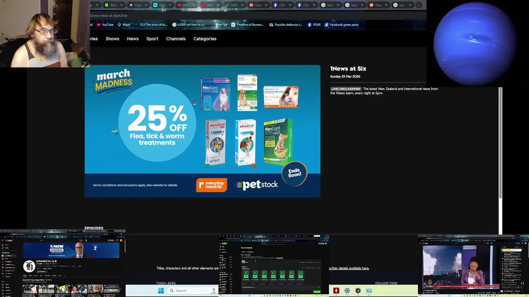Click the LIVE/UNCLASSIFIED label
The width and height of the screenshot is (529, 297).
point(346,89)
